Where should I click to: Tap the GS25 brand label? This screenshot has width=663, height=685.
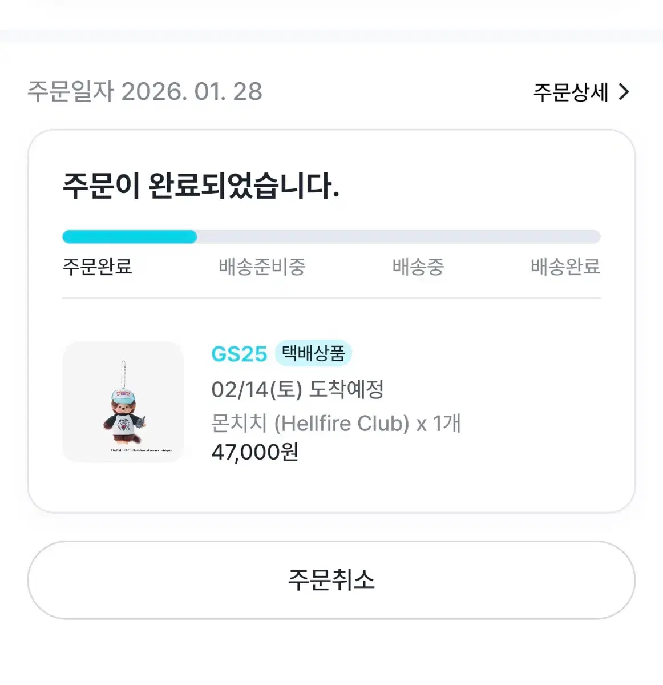pyautogui.click(x=239, y=354)
